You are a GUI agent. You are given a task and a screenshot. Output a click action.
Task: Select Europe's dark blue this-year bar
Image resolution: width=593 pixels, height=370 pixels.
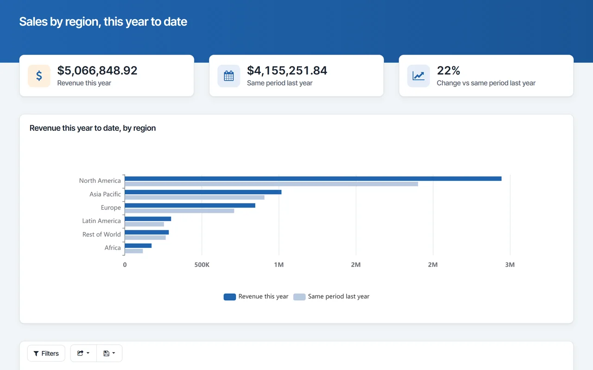(x=190, y=205)
